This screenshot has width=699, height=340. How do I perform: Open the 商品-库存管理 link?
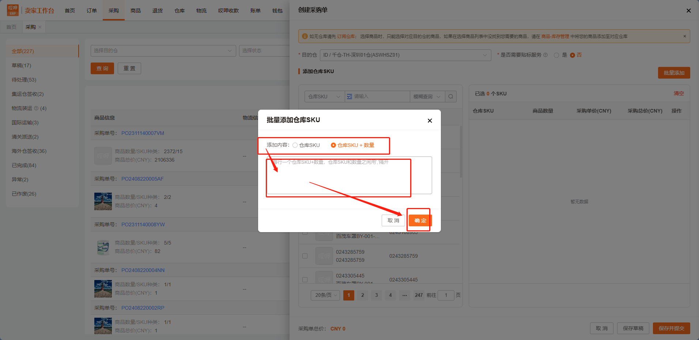click(555, 37)
